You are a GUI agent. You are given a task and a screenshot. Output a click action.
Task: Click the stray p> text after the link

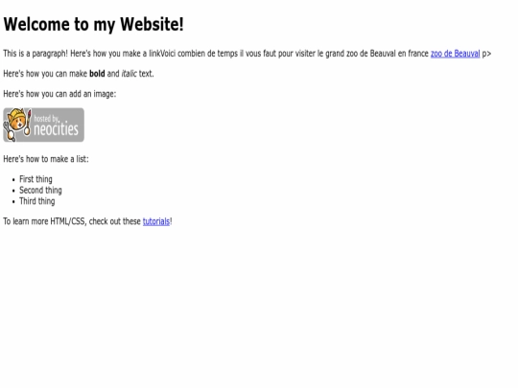coord(486,54)
